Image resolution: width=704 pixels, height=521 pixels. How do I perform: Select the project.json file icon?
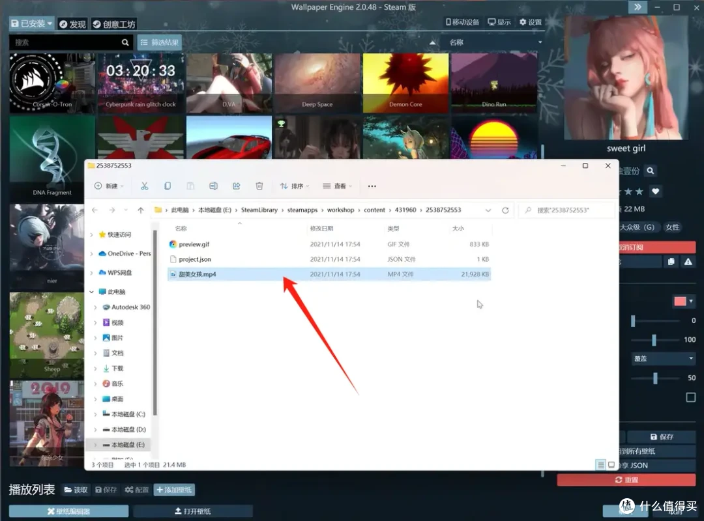tap(173, 259)
